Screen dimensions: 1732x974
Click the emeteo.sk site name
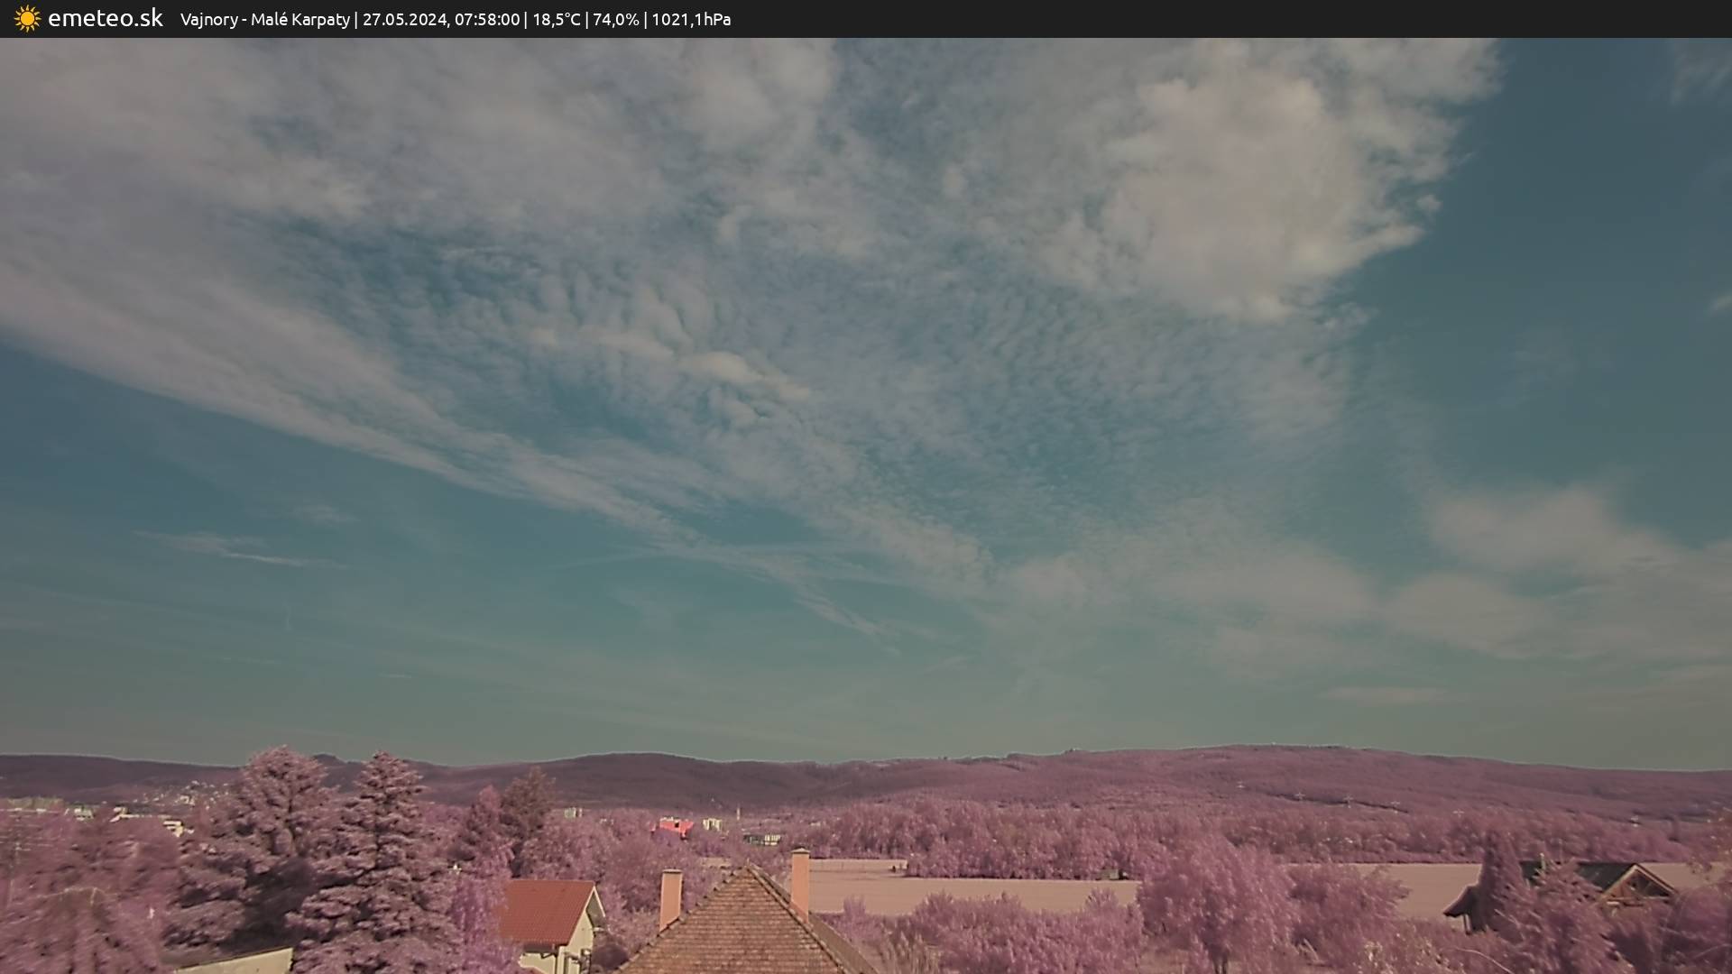click(x=105, y=18)
